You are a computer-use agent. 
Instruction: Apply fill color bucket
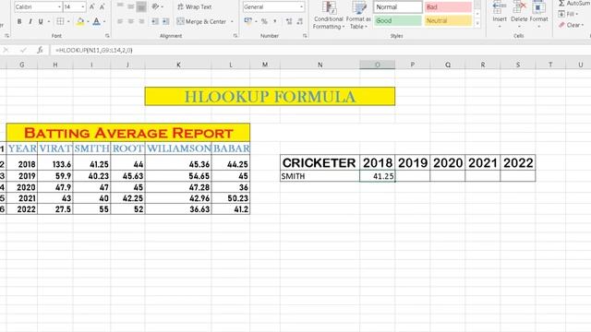pyautogui.click(x=80, y=21)
